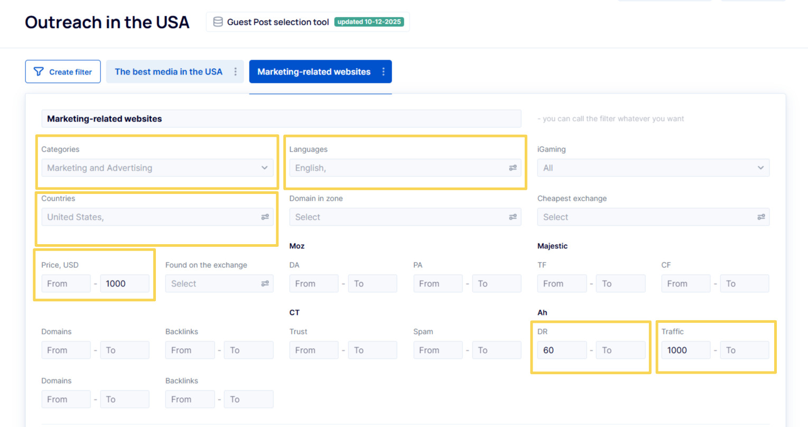Open the kebab menu on Marketing-related websites filter
Viewport: 808px width, 427px height.
tap(384, 71)
